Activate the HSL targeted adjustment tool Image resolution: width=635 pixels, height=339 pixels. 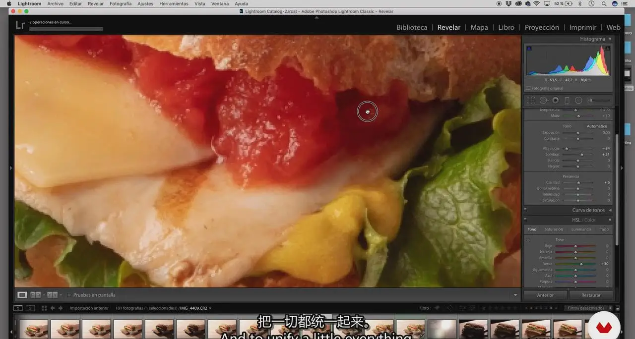(x=528, y=240)
